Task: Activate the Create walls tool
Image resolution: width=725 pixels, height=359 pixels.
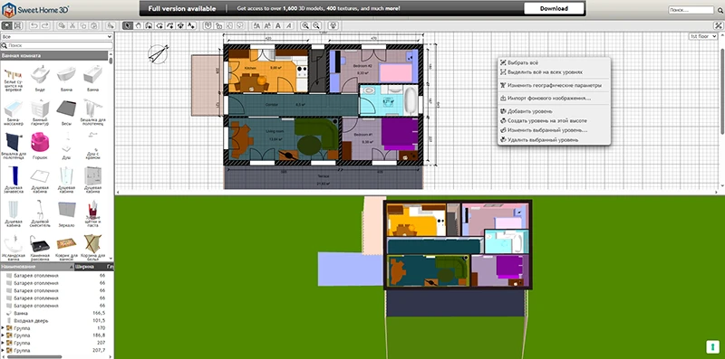Action: click(149, 25)
